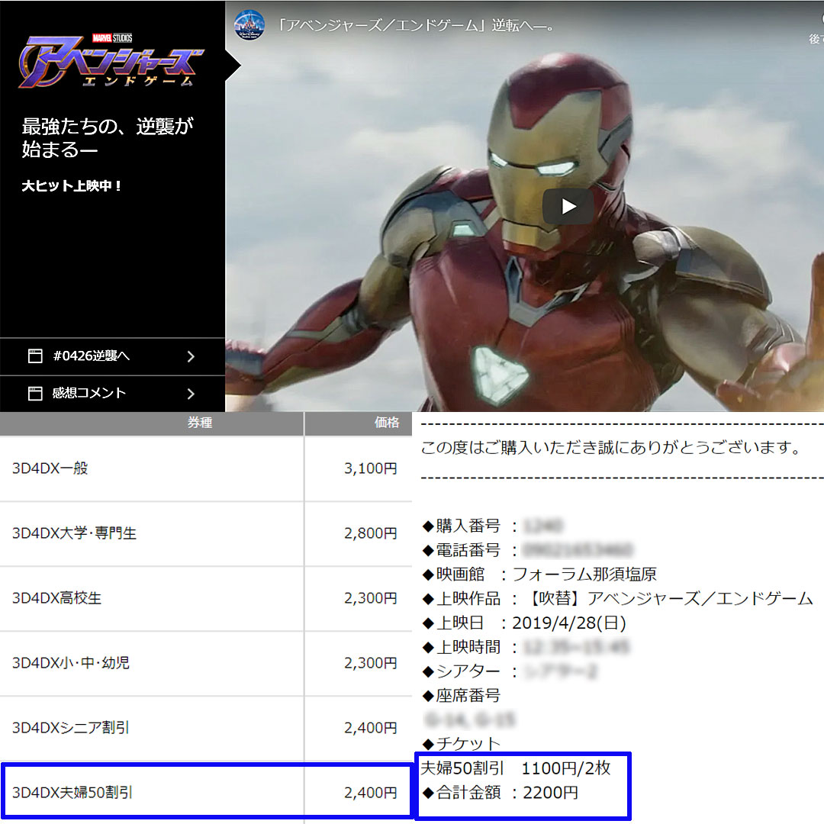Click the ◆座席番号 label
The height and width of the screenshot is (824, 824).
[462, 696]
